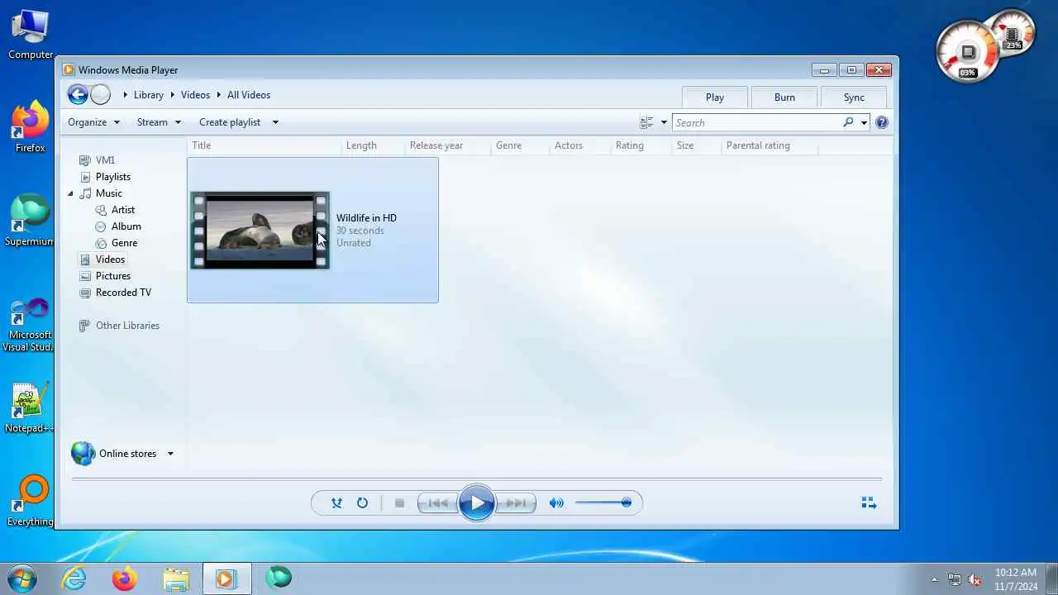This screenshot has width=1058, height=595.
Task: Open the Stream menu
Action: click(x=159, y=122)
